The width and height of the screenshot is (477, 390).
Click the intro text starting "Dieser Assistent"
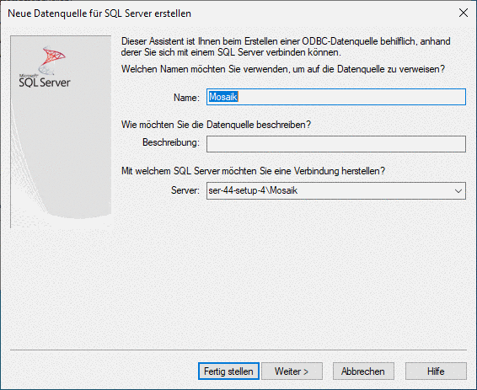coord(286,46)
